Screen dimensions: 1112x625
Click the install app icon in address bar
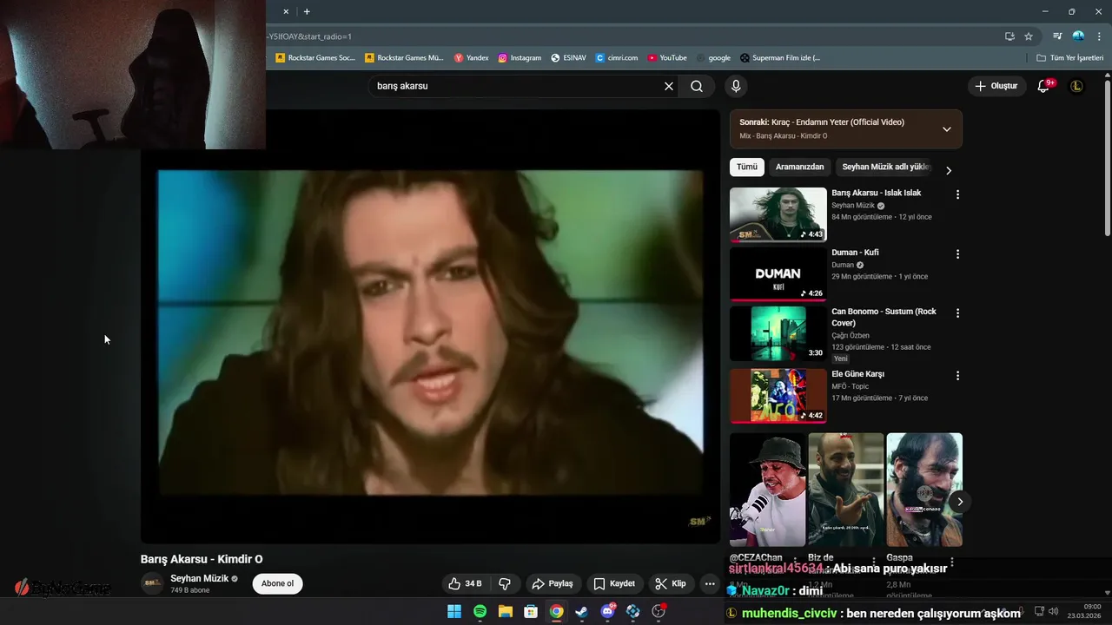pos(1009,36)
